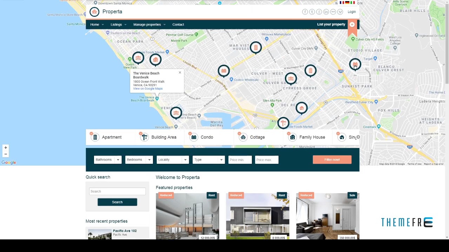Expand the Manage properties menu dropdown

coord(149,24)
